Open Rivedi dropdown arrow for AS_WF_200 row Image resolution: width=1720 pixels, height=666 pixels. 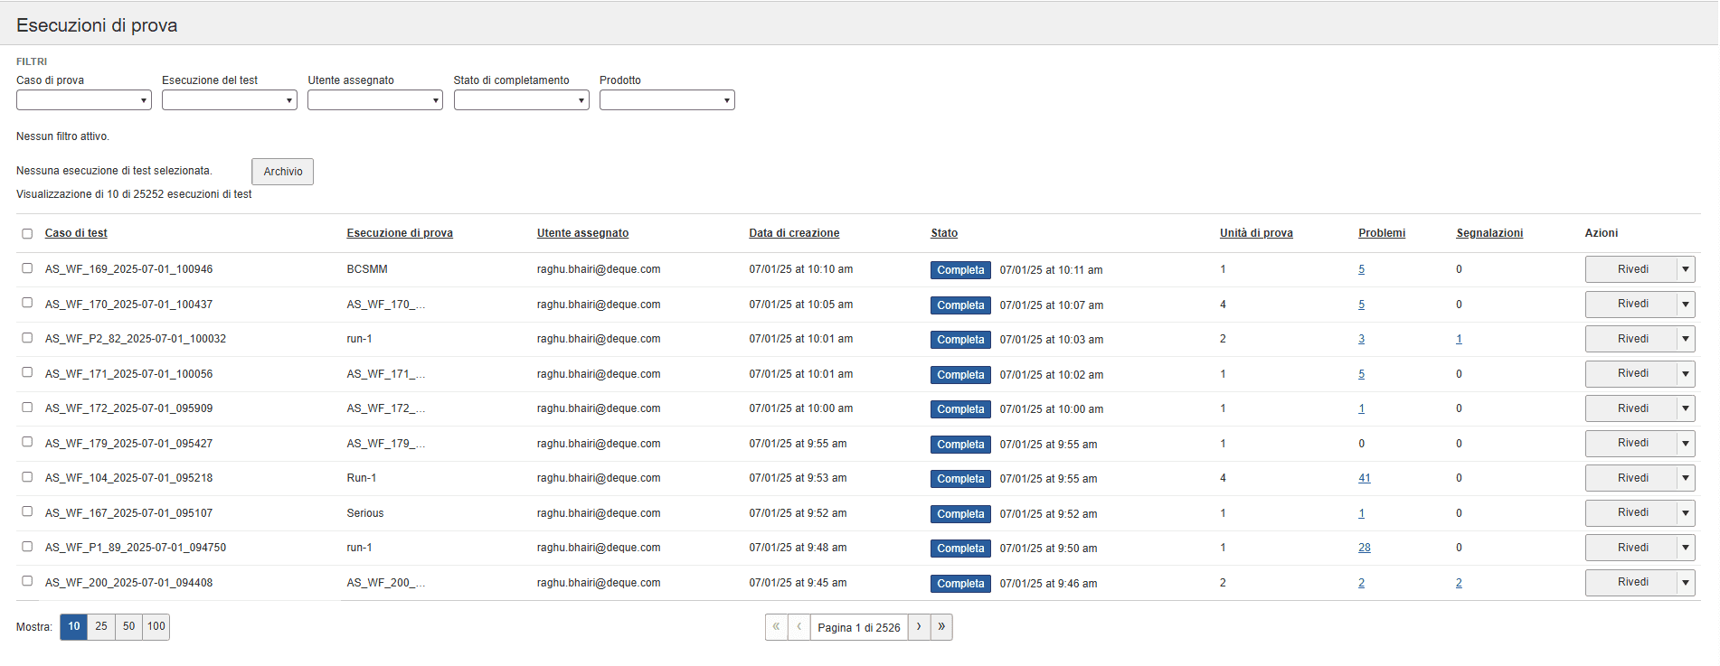tap(1685, 583)
